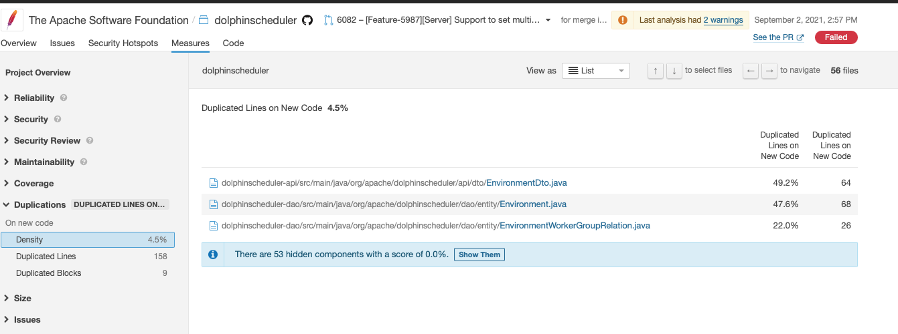Image resolution: width=898 pixels, height=334 pixels.
Task: Click the dolphinscheduler breadcrumb in measures panel
Action: tap(236, 70)
